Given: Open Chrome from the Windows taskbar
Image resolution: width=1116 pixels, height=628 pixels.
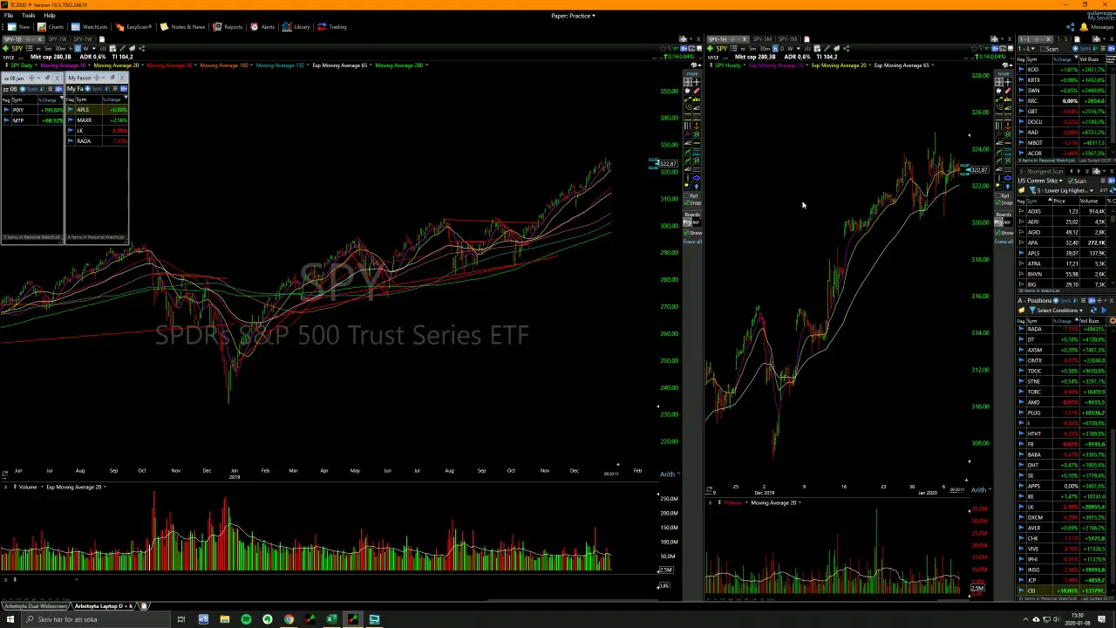Looking at the screenshot, I should pyautogui.click(x=289, y=619).
